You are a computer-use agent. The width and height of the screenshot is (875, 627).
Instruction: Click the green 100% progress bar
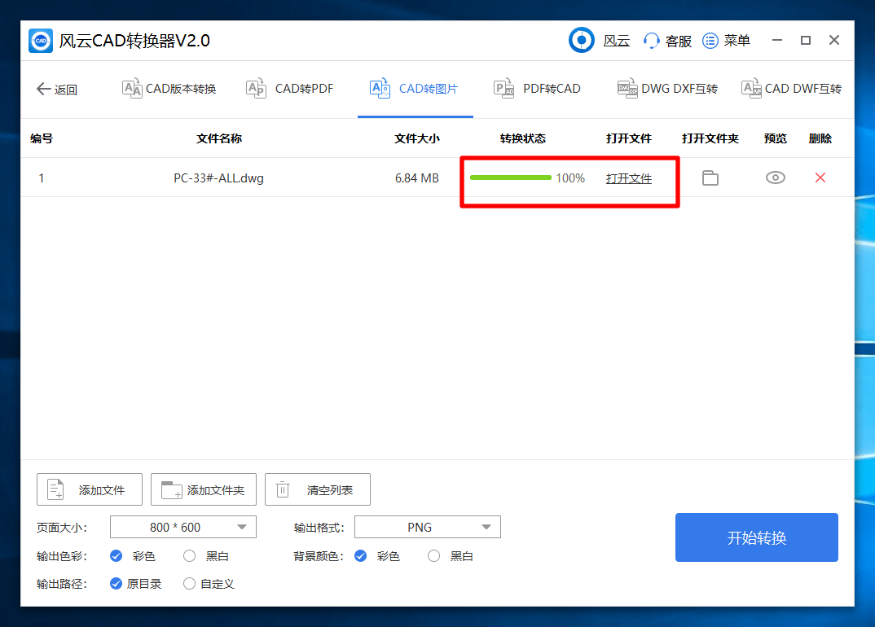[511, 178]
